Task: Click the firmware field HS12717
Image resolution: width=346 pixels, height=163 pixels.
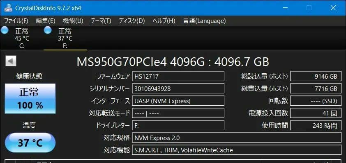Action: 178,76
